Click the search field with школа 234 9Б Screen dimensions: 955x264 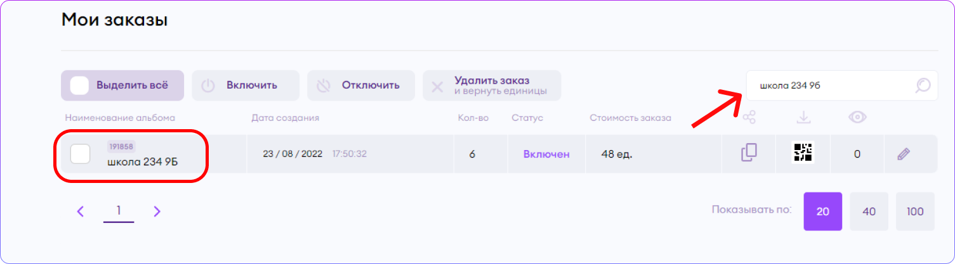pyautogui.click(x=842, y=85)
